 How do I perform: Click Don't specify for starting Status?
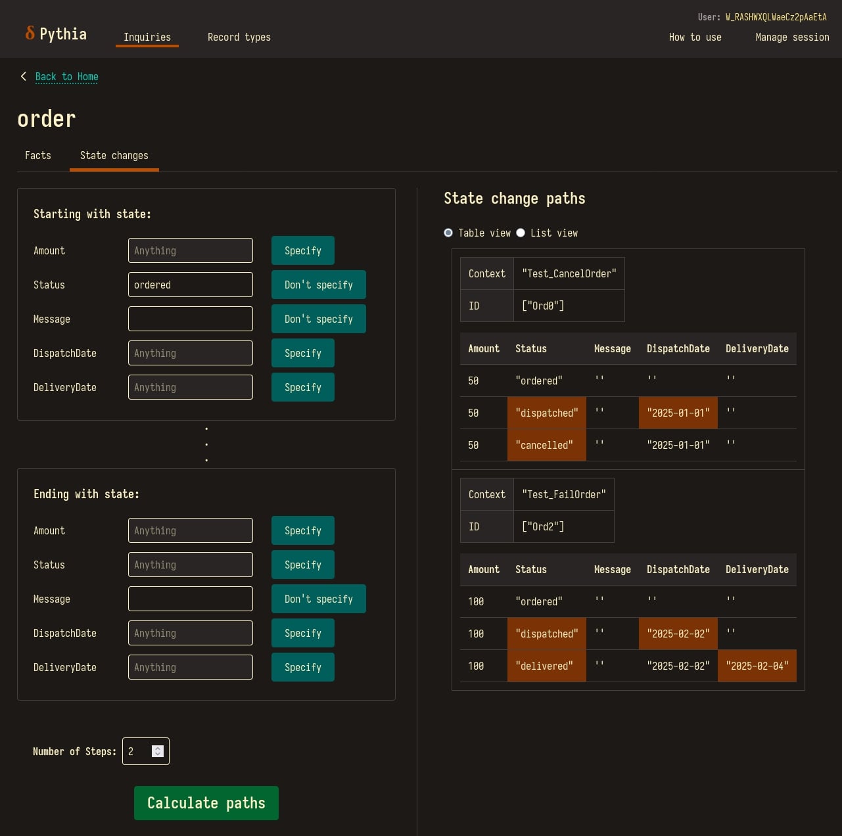[319, 285]
